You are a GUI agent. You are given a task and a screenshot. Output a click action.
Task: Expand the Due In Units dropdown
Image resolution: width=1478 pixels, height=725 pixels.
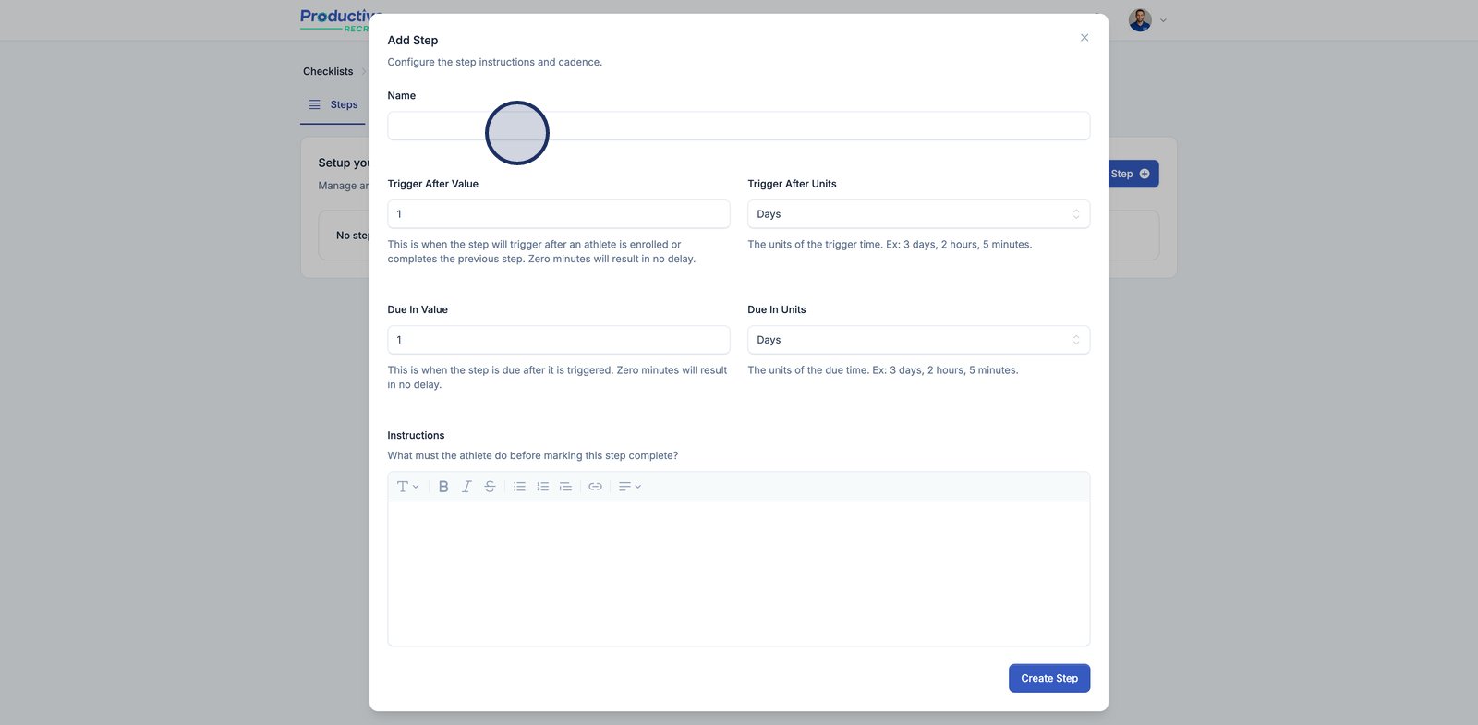tap(918, 340)
